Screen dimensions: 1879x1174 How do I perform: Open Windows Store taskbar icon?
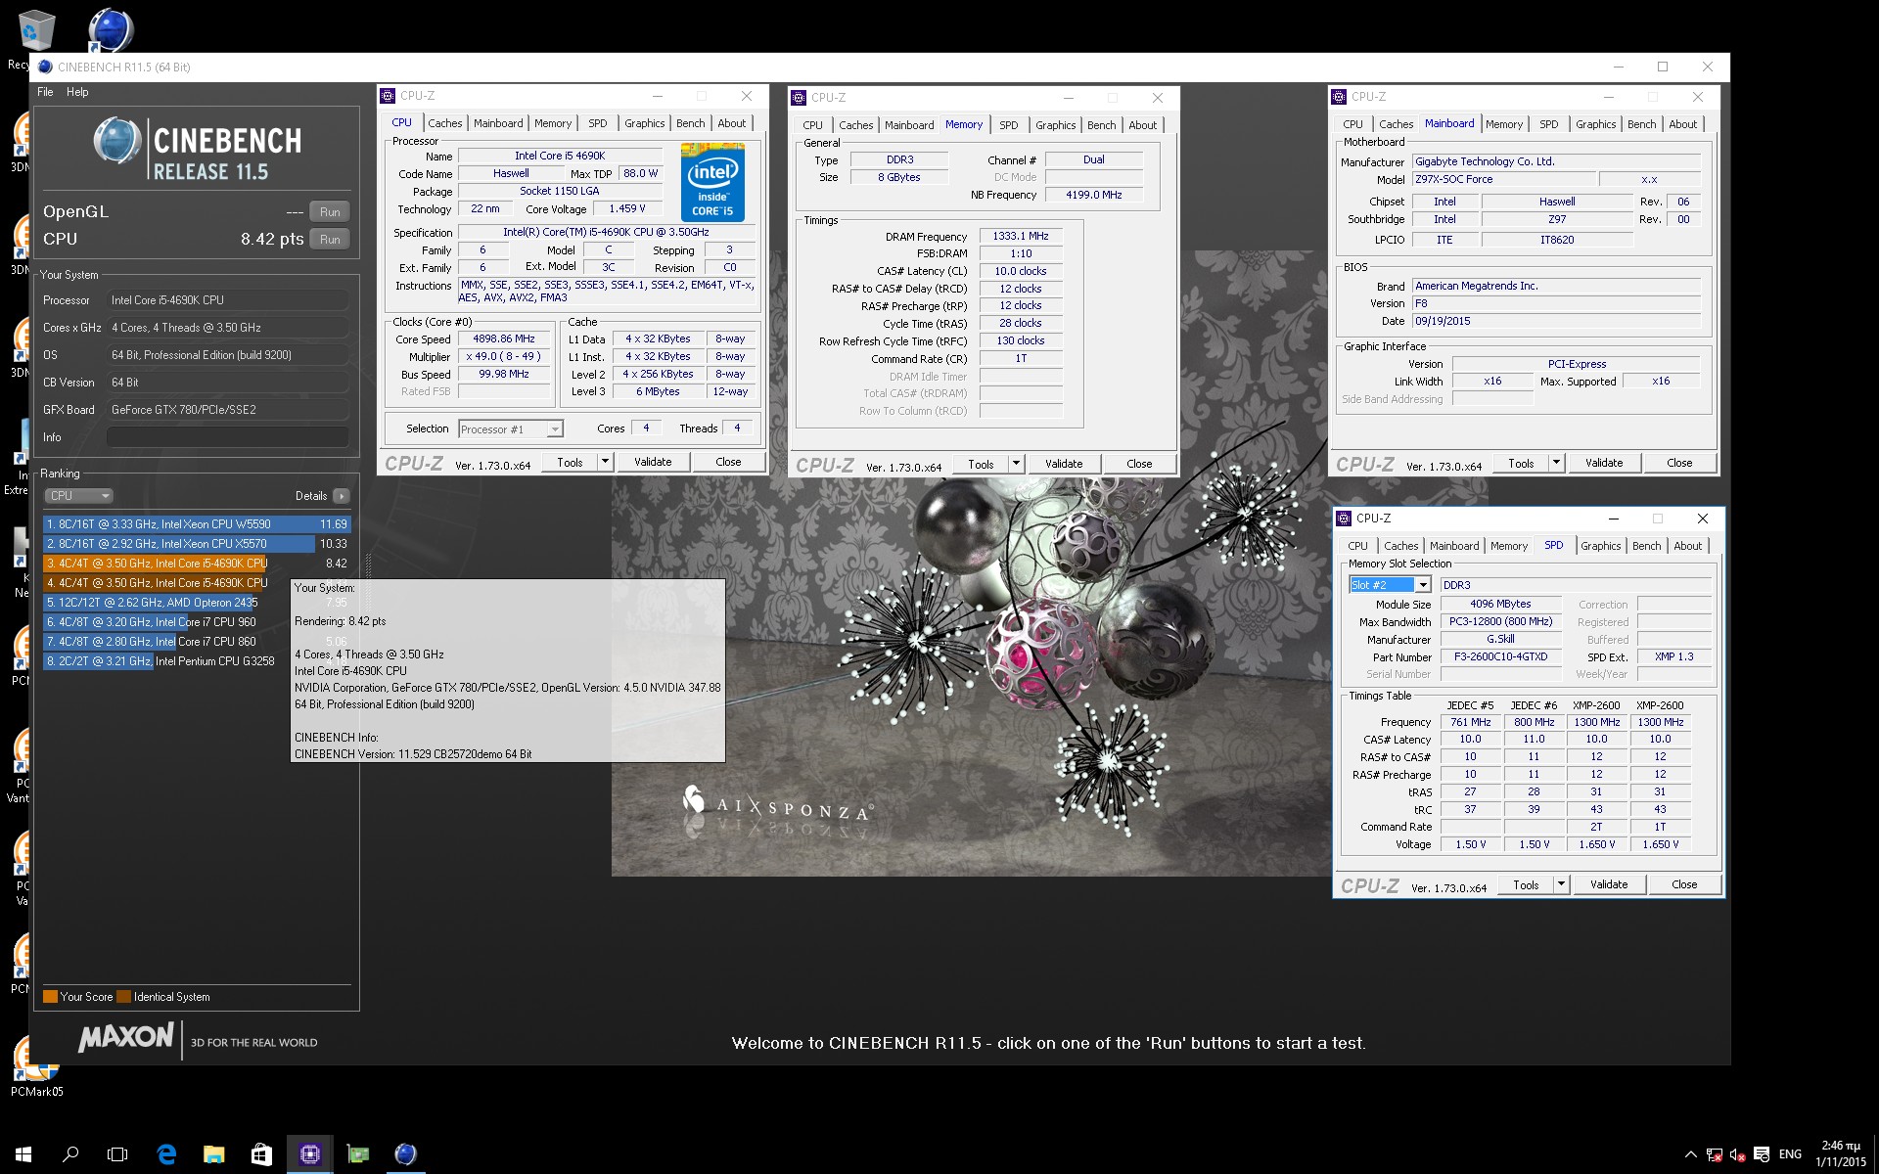click(261, 1154)
